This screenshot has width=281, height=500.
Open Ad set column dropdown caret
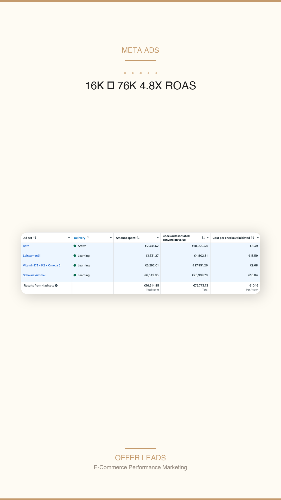pos(69,238)
